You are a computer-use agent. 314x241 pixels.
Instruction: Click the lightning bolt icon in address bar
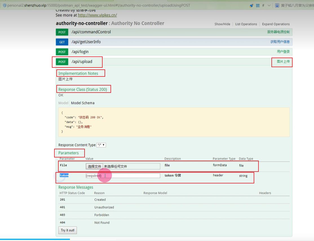coord(263,5)
